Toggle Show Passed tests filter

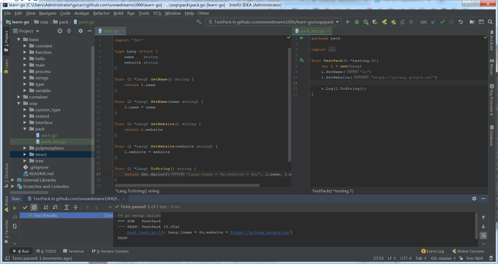pyautogui.click(x=25, y=207)
